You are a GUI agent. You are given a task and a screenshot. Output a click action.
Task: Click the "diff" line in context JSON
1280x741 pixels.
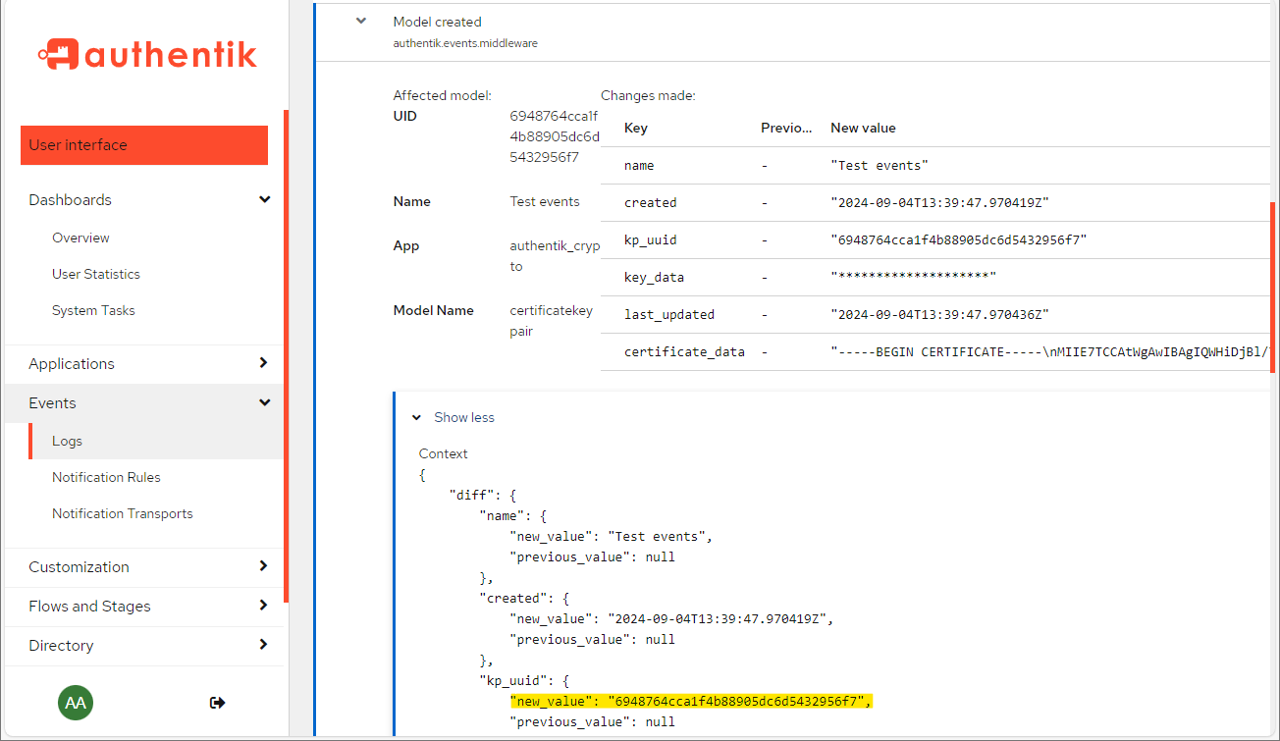[x=482, y=496]
